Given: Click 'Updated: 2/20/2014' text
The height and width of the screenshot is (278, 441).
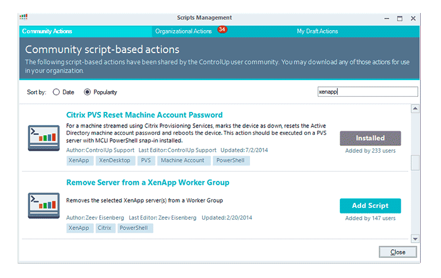Looking at the screenshot, I should coord(227,218).
